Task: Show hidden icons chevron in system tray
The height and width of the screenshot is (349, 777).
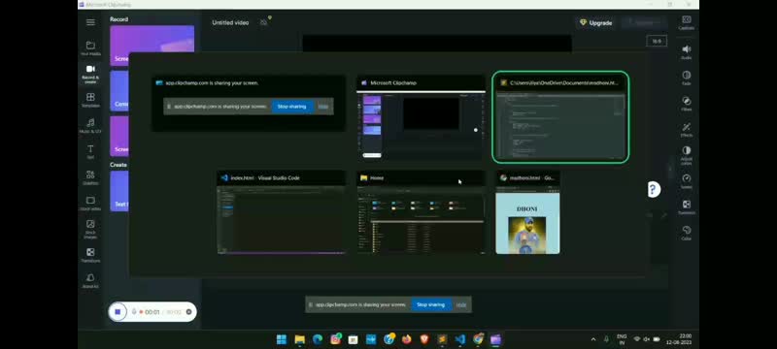Action: pos(593,339)
